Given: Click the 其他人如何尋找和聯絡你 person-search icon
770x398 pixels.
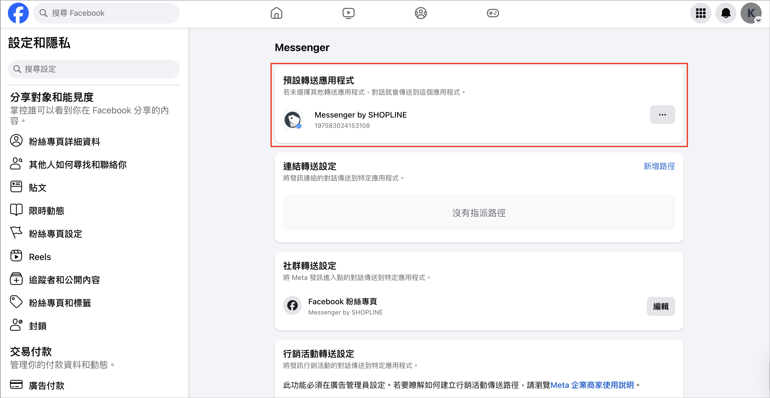Looking at the screenshot, I should pyautogui.click(x=16, y=164).
